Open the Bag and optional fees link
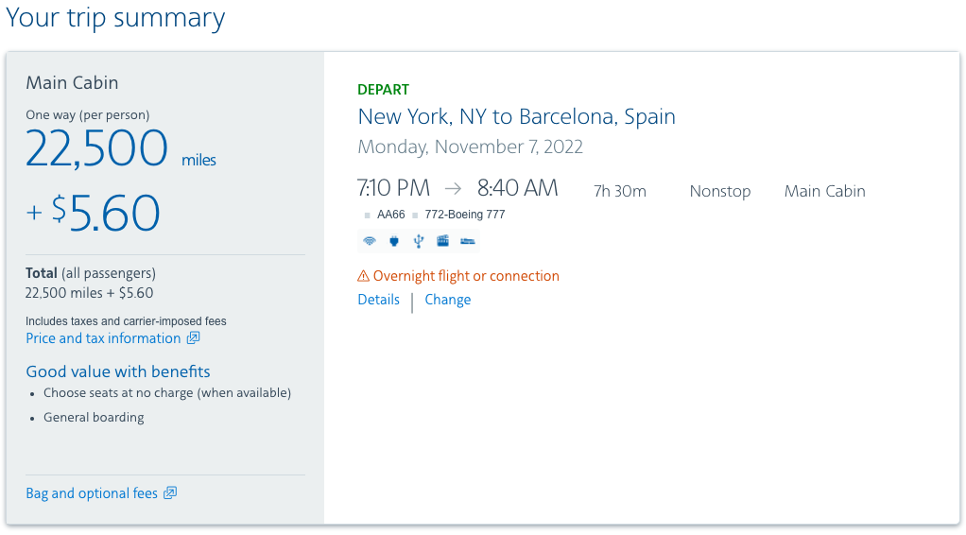Viewport: 966px width, 535px height. point(92,493)
